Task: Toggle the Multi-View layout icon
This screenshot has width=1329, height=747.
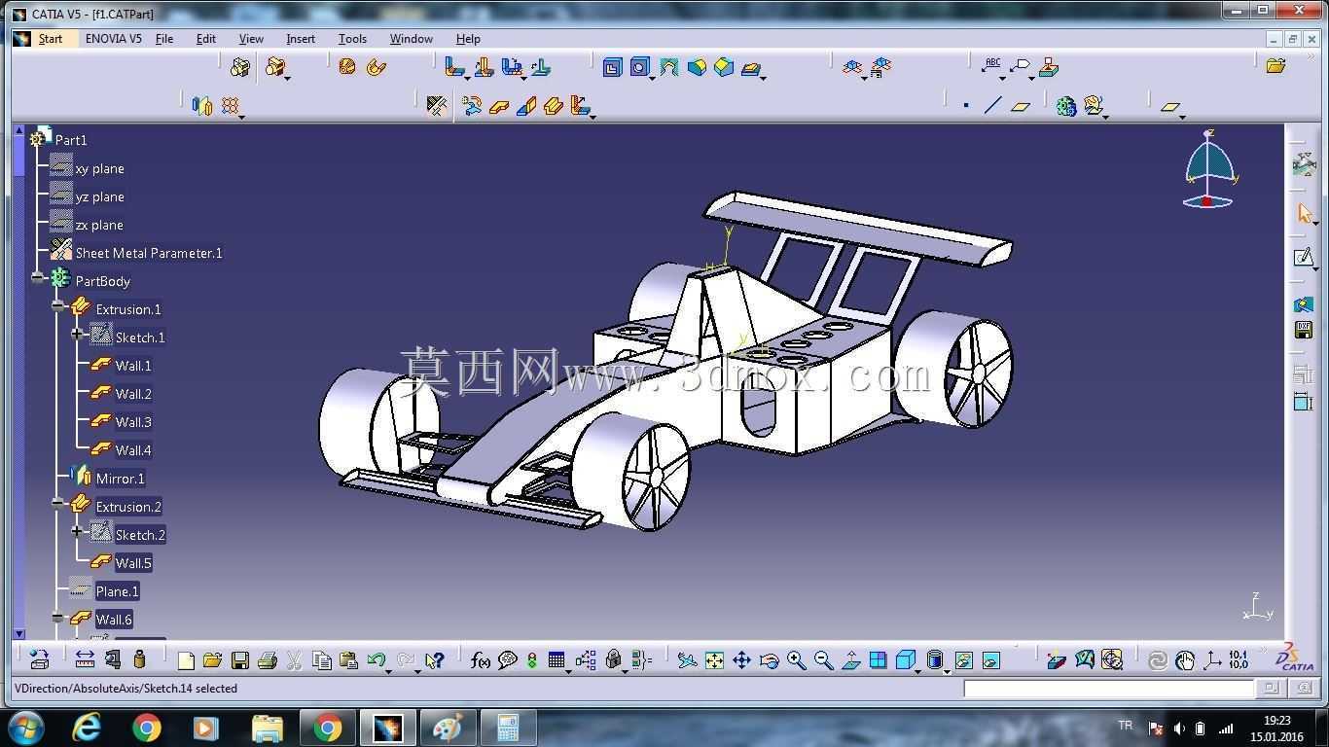Action: coord(878,660)
